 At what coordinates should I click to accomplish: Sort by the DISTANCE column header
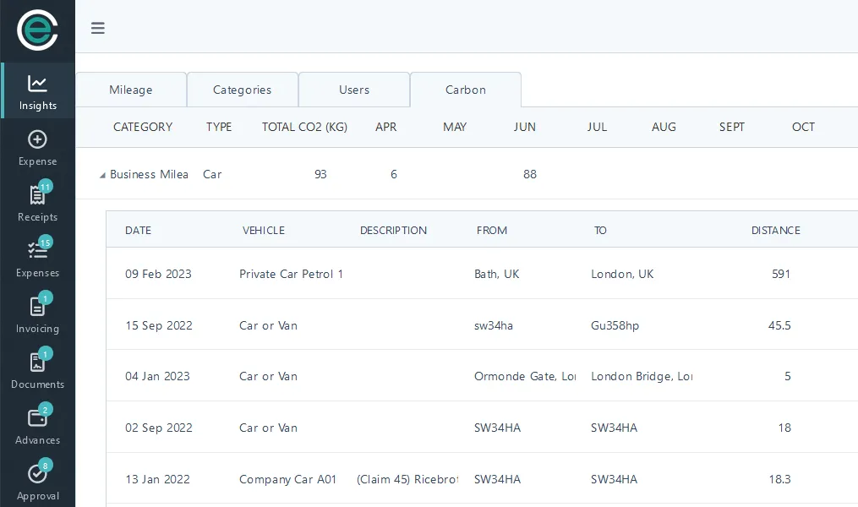[x=776, y=230]
